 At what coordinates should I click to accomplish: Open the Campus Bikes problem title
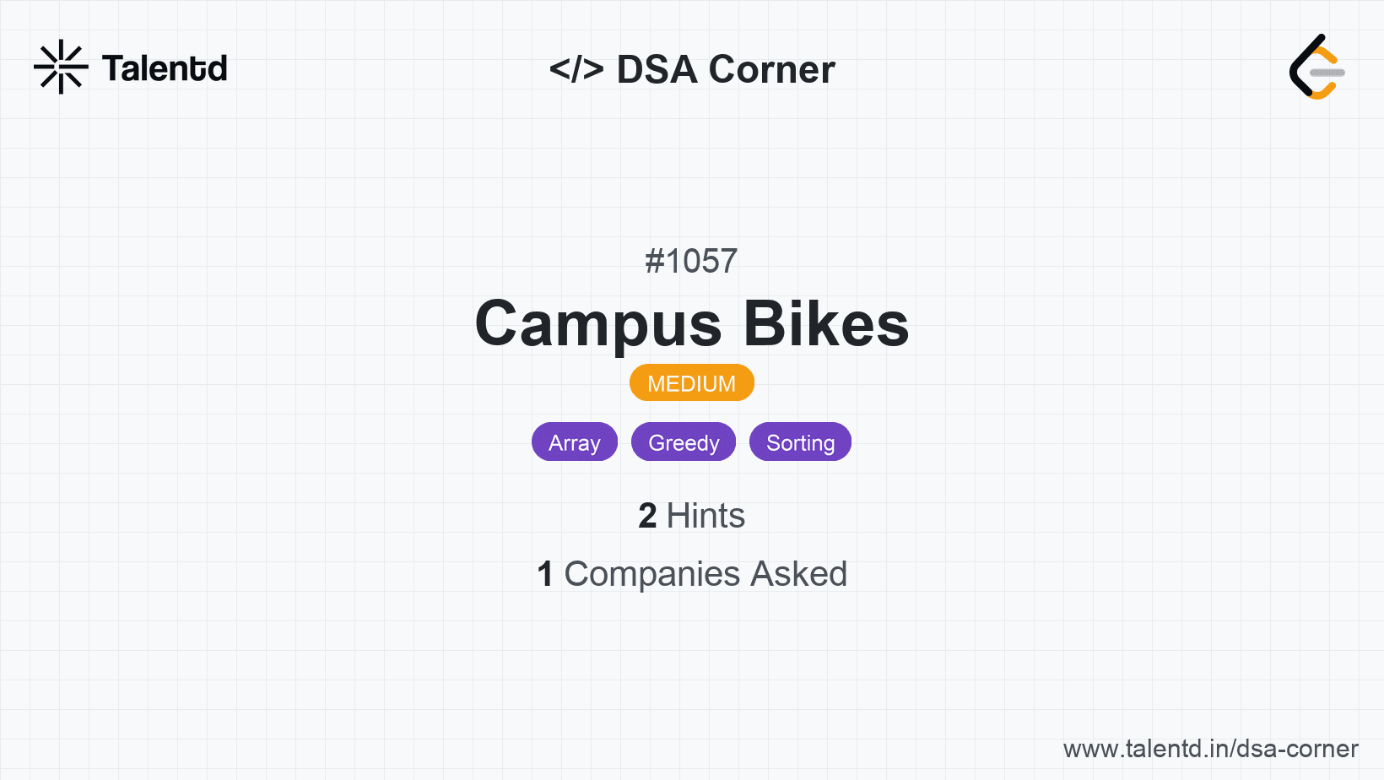tap(692, 323)
